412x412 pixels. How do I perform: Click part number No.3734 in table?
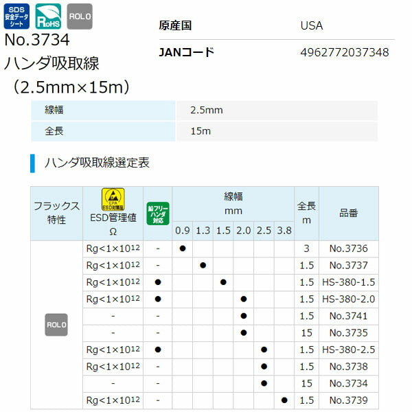pos(348,383)
